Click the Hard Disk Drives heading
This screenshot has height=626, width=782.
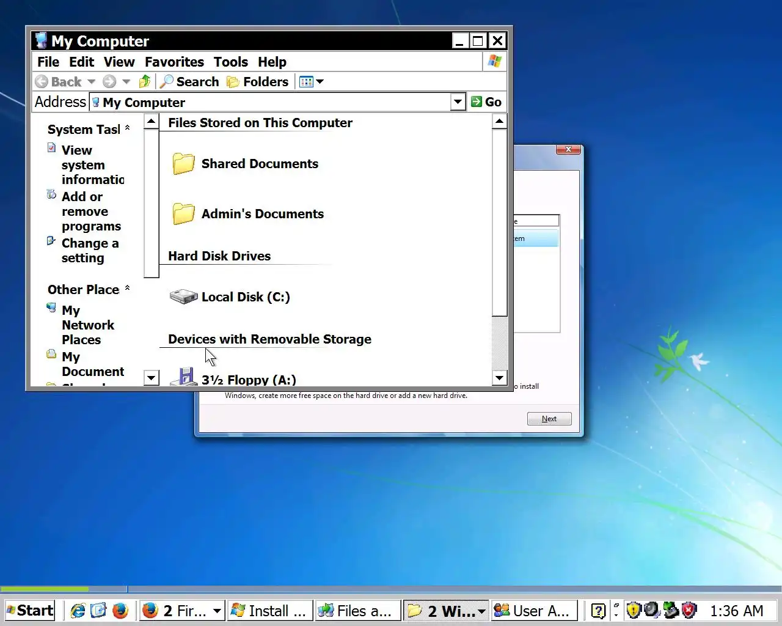(x=219, y=256)
